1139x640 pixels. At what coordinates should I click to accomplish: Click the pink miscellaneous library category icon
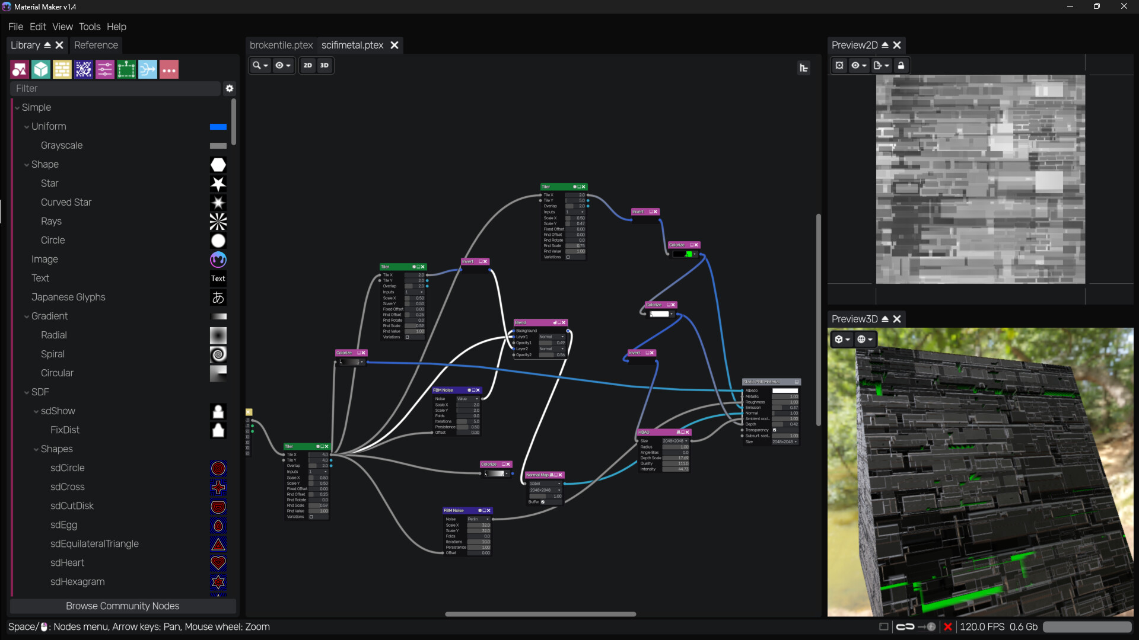(168, 69)
